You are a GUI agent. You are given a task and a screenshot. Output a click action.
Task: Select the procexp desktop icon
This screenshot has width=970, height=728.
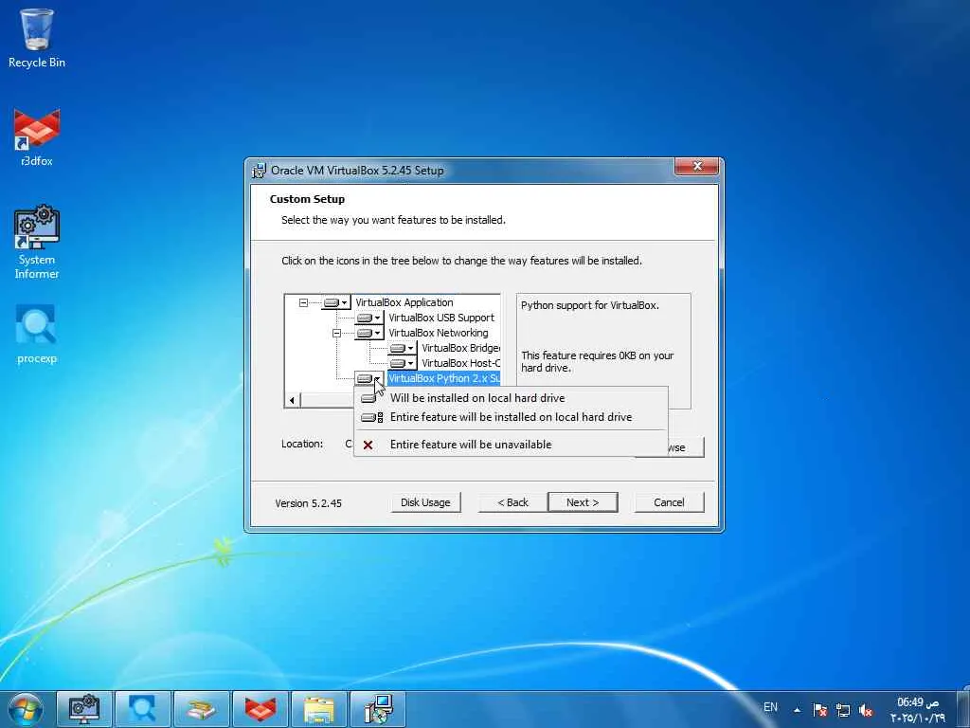[37, 335]
